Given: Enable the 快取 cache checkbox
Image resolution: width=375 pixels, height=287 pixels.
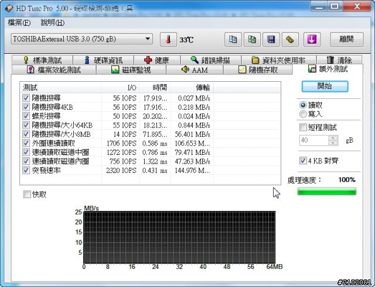Looking at the screenshot, I should pos(27,195).
